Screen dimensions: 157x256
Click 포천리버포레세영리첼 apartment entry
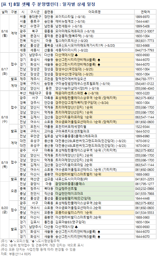tap(71, 127)
